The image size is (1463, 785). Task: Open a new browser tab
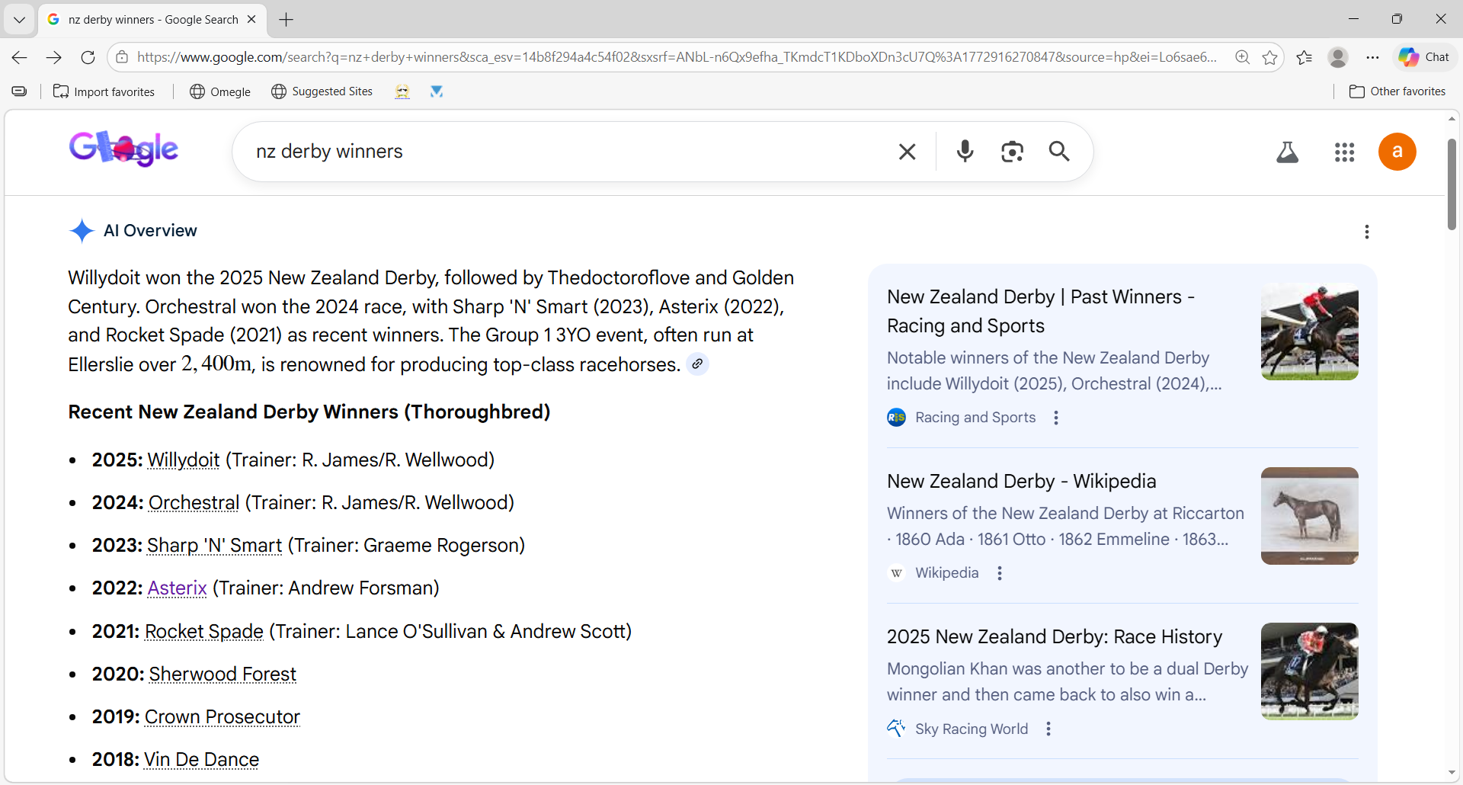[x=287, y=19]
